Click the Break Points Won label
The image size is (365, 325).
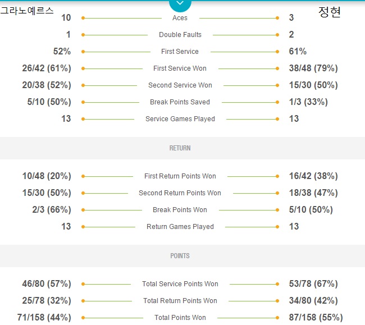(180, 210)
